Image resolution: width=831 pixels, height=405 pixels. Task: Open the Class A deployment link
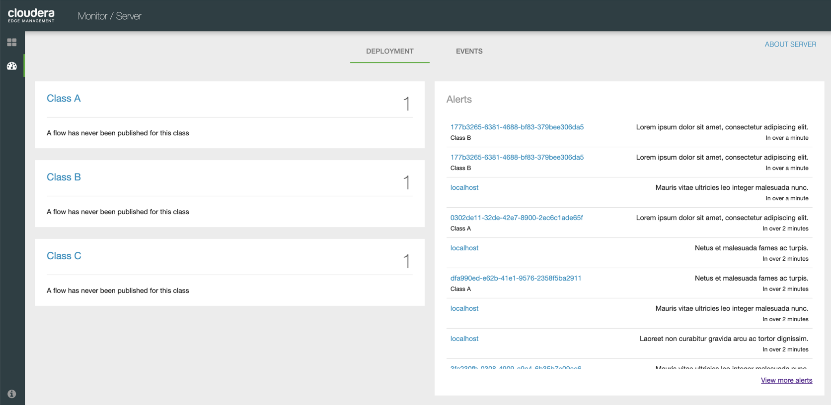64,98
